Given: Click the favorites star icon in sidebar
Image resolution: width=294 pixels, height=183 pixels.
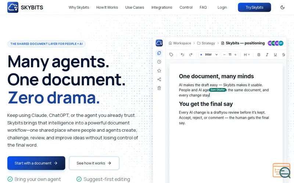Looking at the screenshot, I should click(x=159, y=71).
